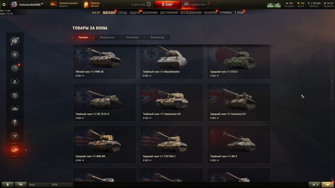335x188 pixels.
Task: Select the tank vehicles sidebar category
Action: click(15, 109)
